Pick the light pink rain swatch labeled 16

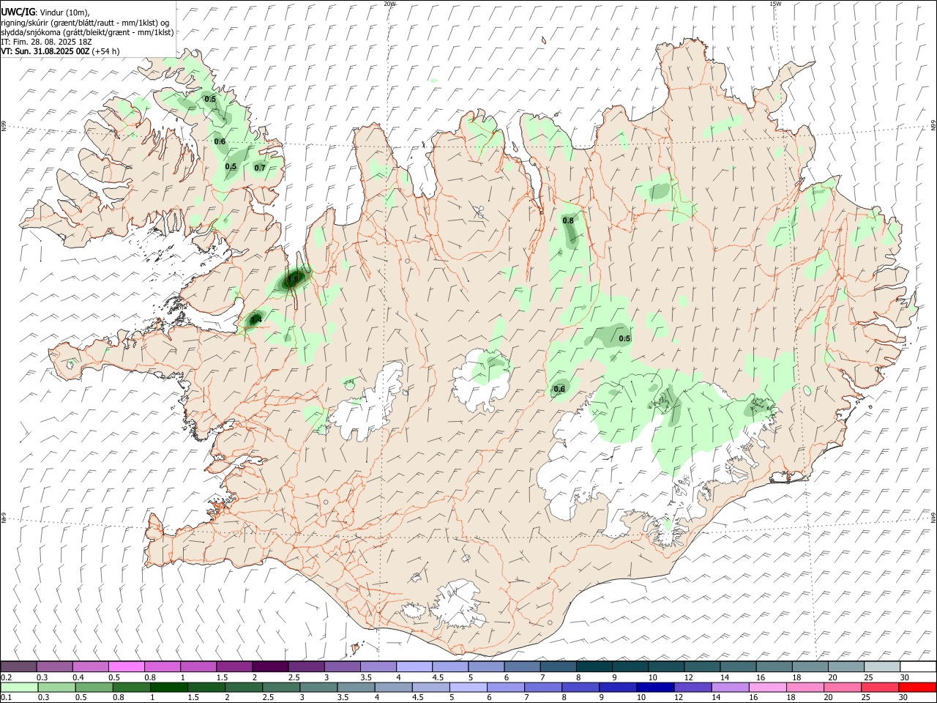pyautogui.click(x=767, y=687)
